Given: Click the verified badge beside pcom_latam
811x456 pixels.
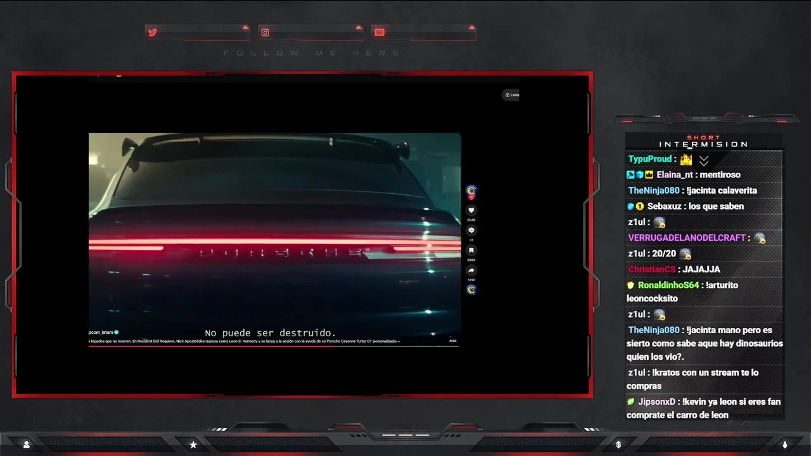Looking at the screenshot, I should (116, 332).
